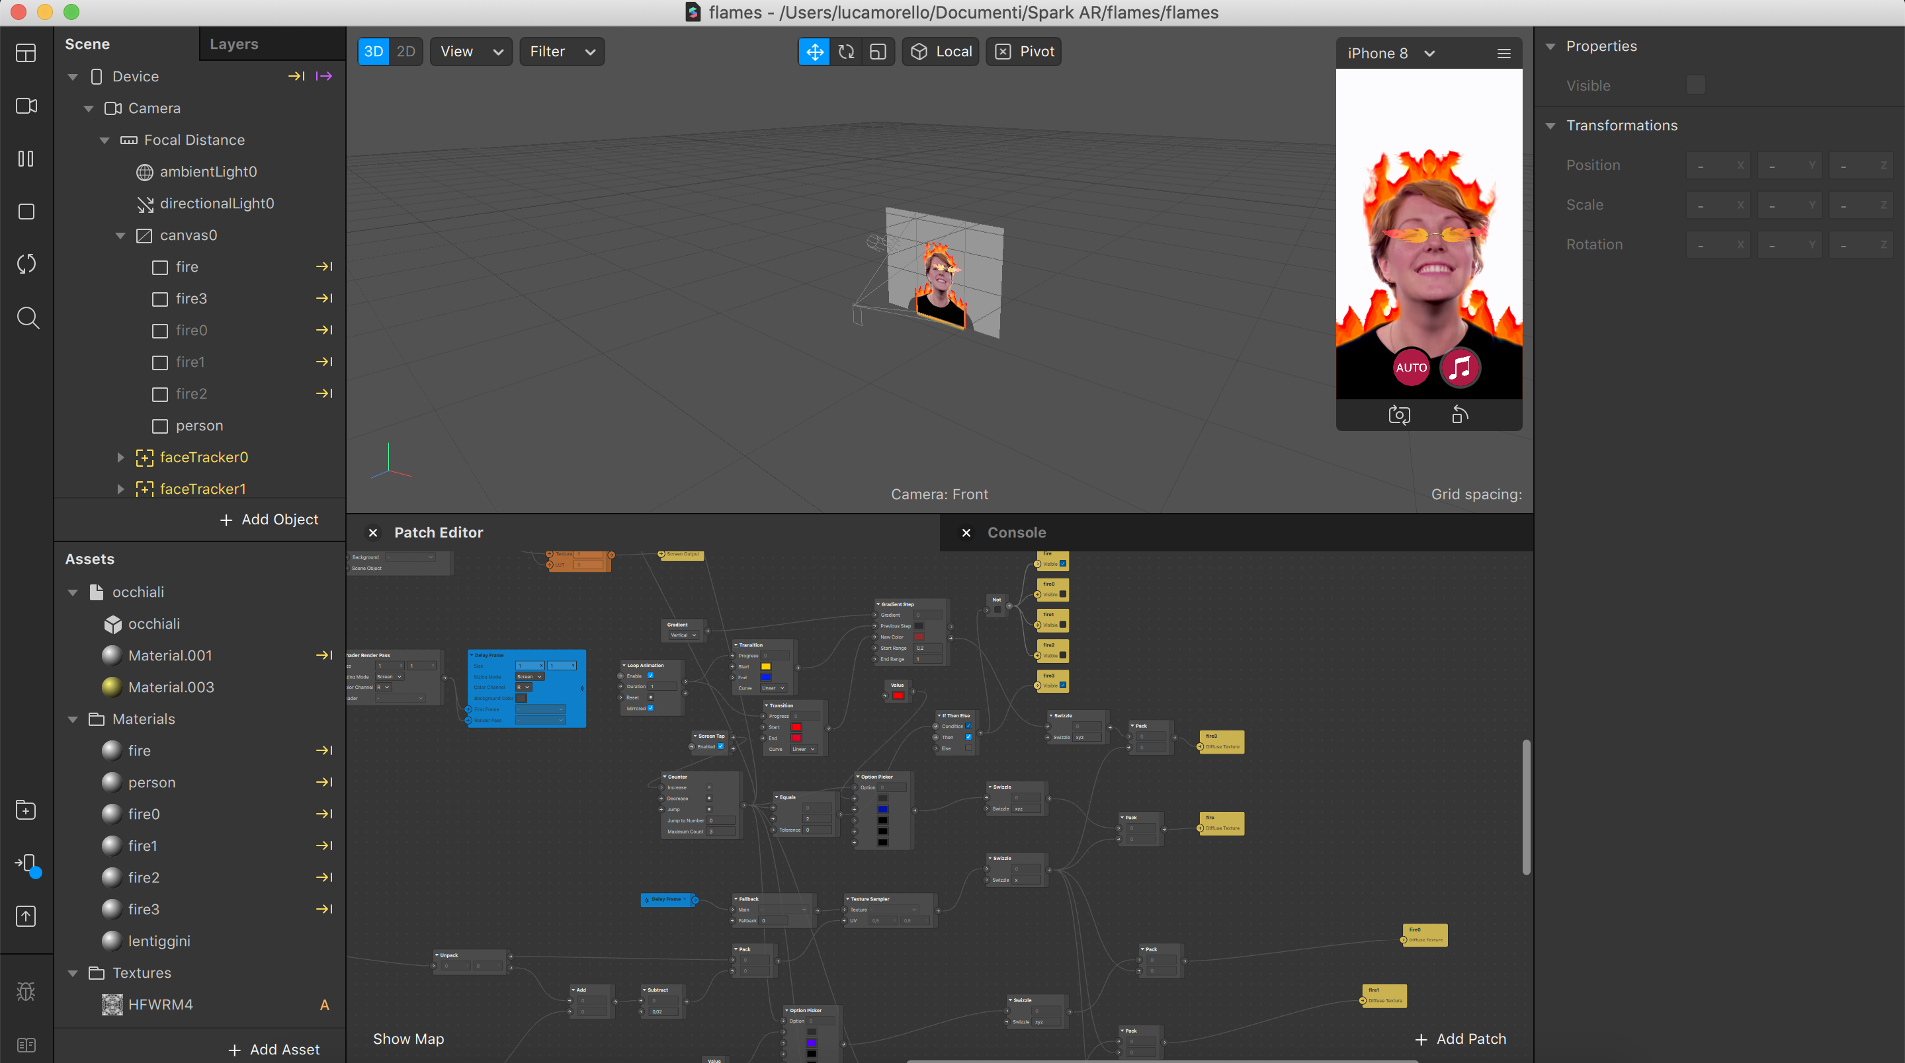Click the move/translate manipulator tool icon

(814, 52)
